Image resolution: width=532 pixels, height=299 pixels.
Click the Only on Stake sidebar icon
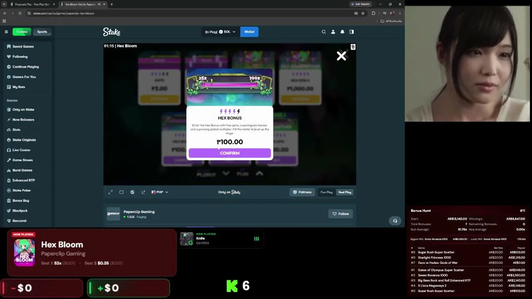coord(9,110)
